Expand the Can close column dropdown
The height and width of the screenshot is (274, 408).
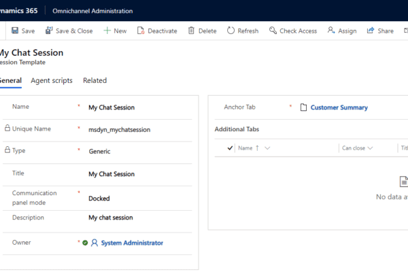pos(371,148)
